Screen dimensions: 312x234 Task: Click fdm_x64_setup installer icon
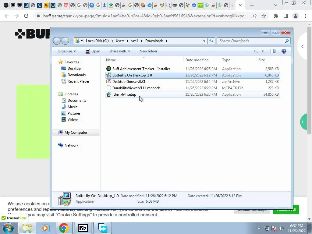109,94
